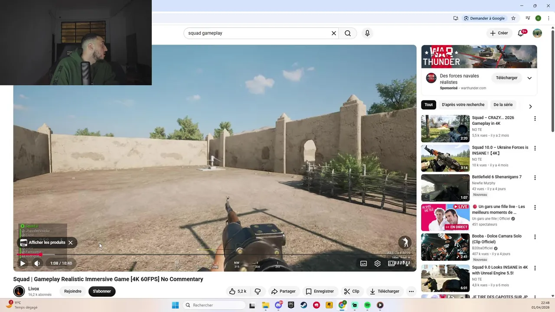Image resolution: width=555 pixels, height=312 pixels.
Task: Open more actions (three dots) under video
Action: point(411,291)
